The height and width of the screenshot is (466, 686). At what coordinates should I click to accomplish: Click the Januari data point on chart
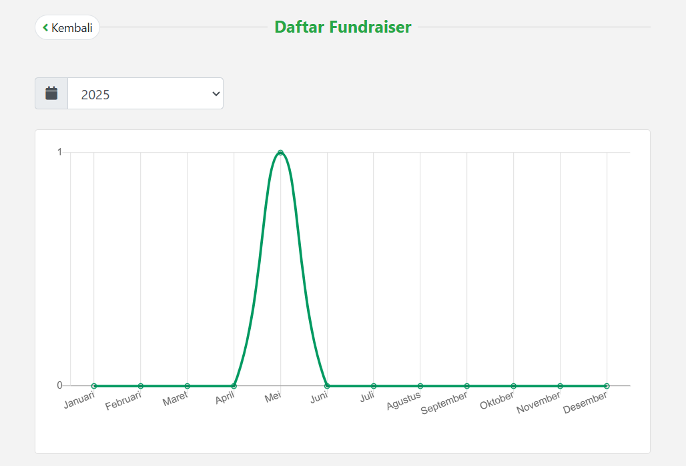pyautogui.click(x=94, y=386)
